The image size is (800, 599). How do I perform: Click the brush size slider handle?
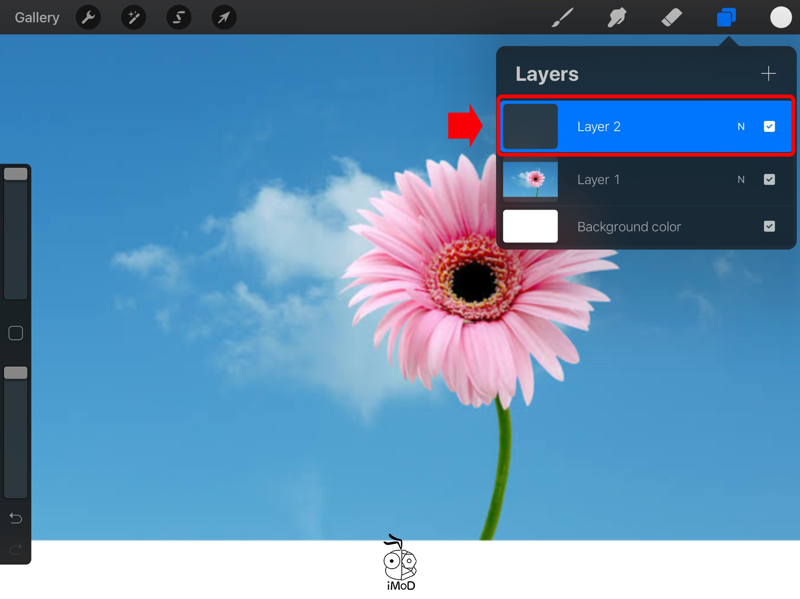(16, 174)
